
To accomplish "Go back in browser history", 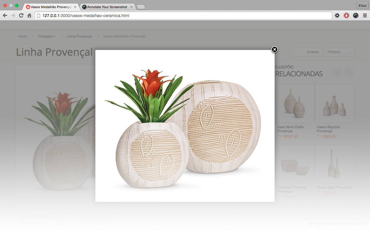I will [x=5, y=16].
